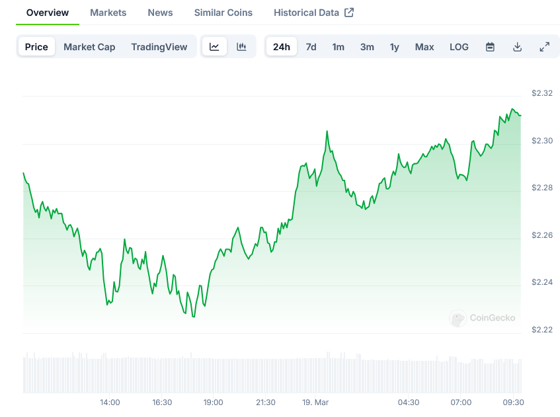This screenshot has height=417, width=560.
Task: Expand chart to fullscreen
Action: [544, 47]
